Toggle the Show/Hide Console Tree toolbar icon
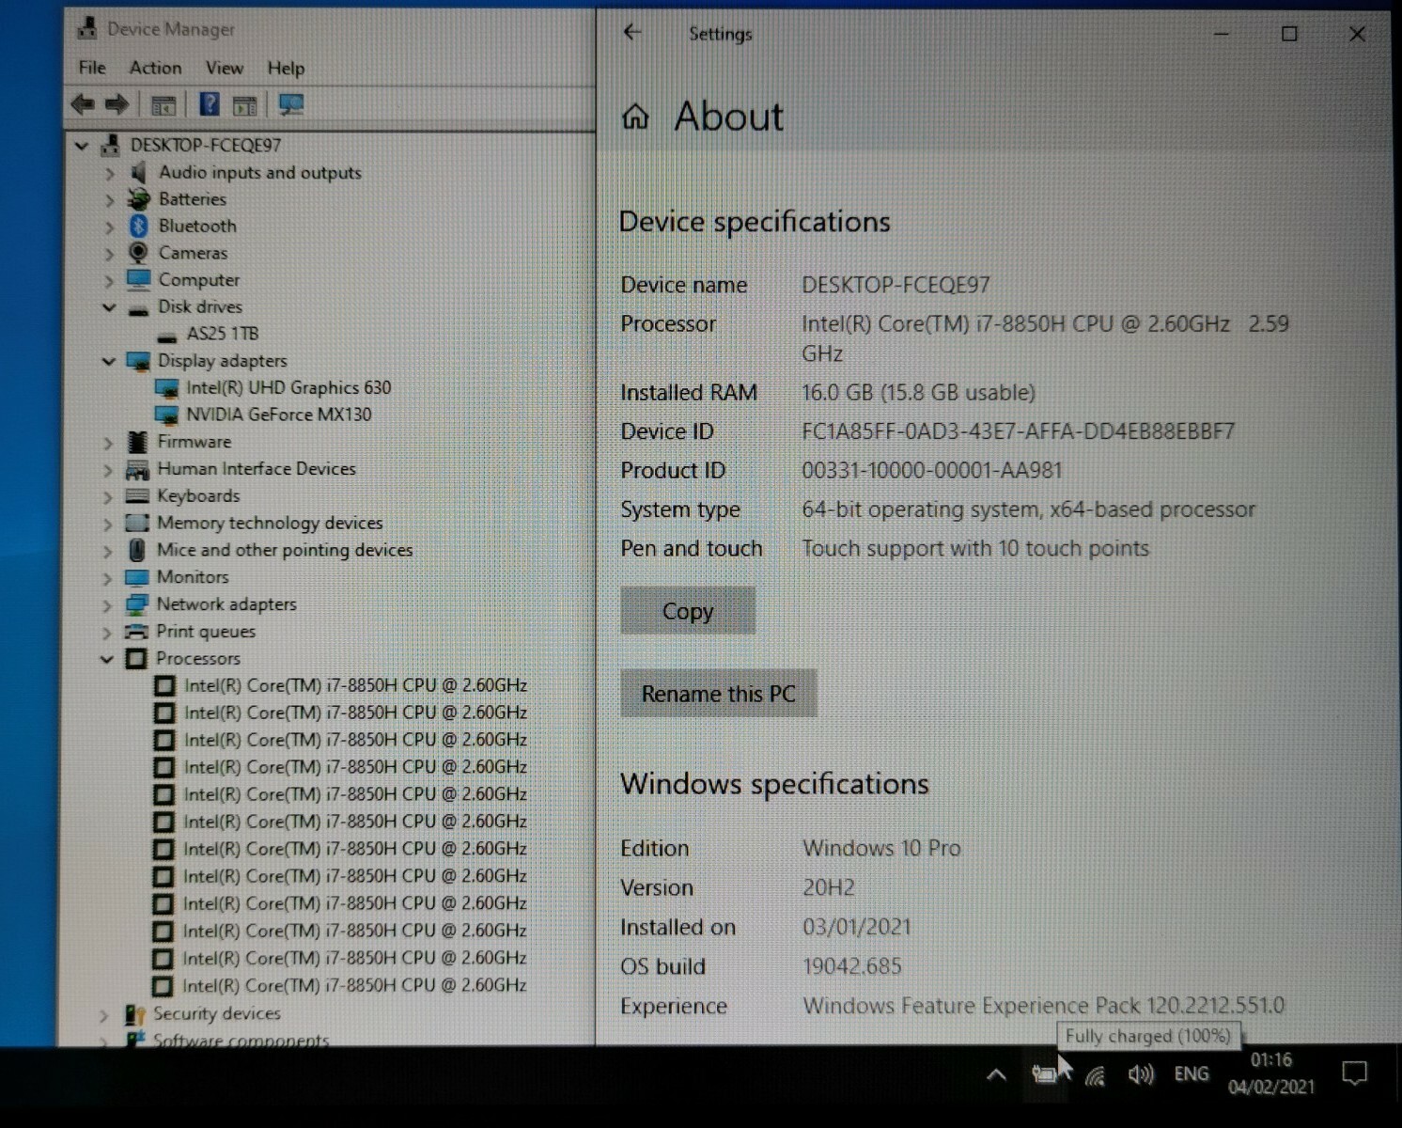This screenshot has height=1128, width=1402. pyautogui.click(x=164, y=105)
